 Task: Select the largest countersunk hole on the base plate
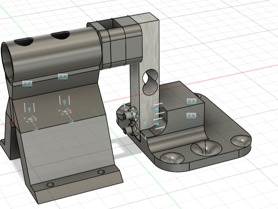coord(206,148)
